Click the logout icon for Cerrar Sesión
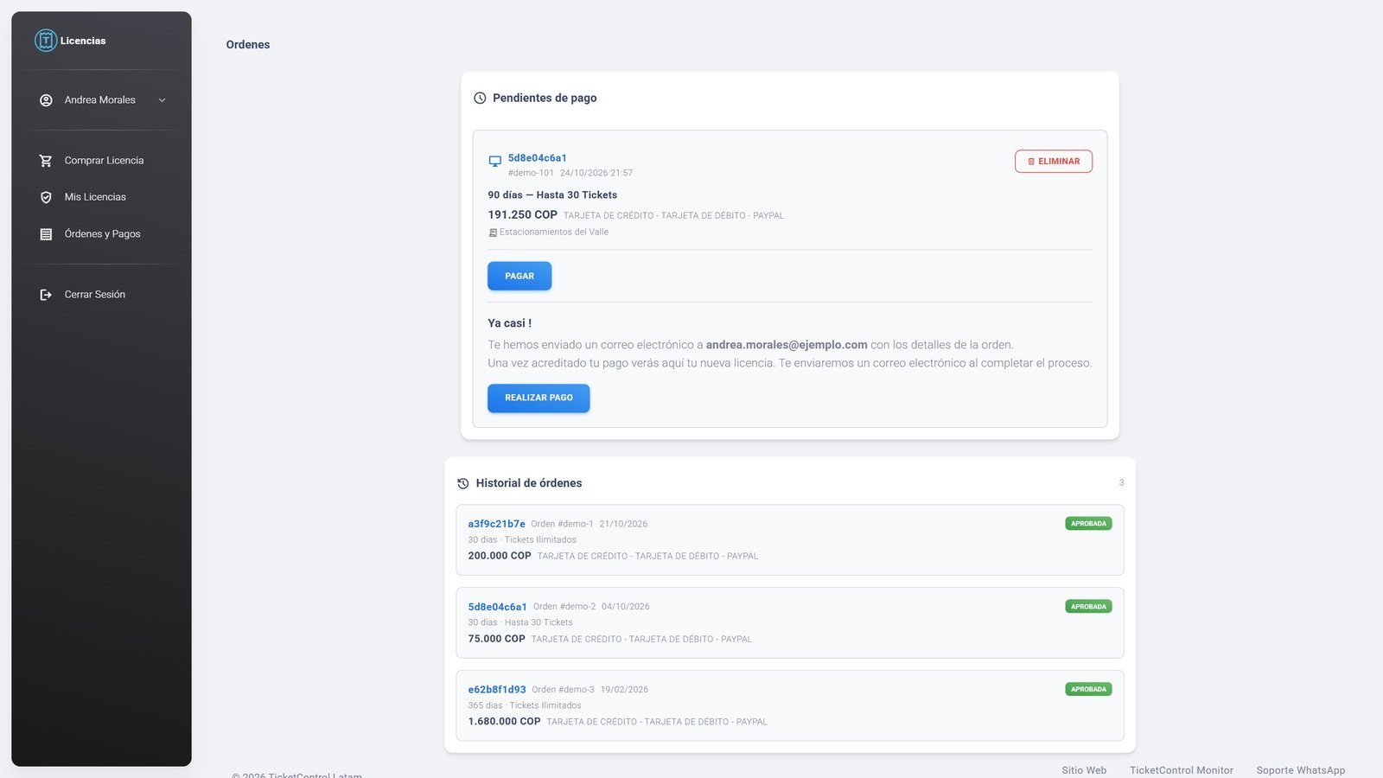This screenshot has height=778, width=1383. click(46, 295)
